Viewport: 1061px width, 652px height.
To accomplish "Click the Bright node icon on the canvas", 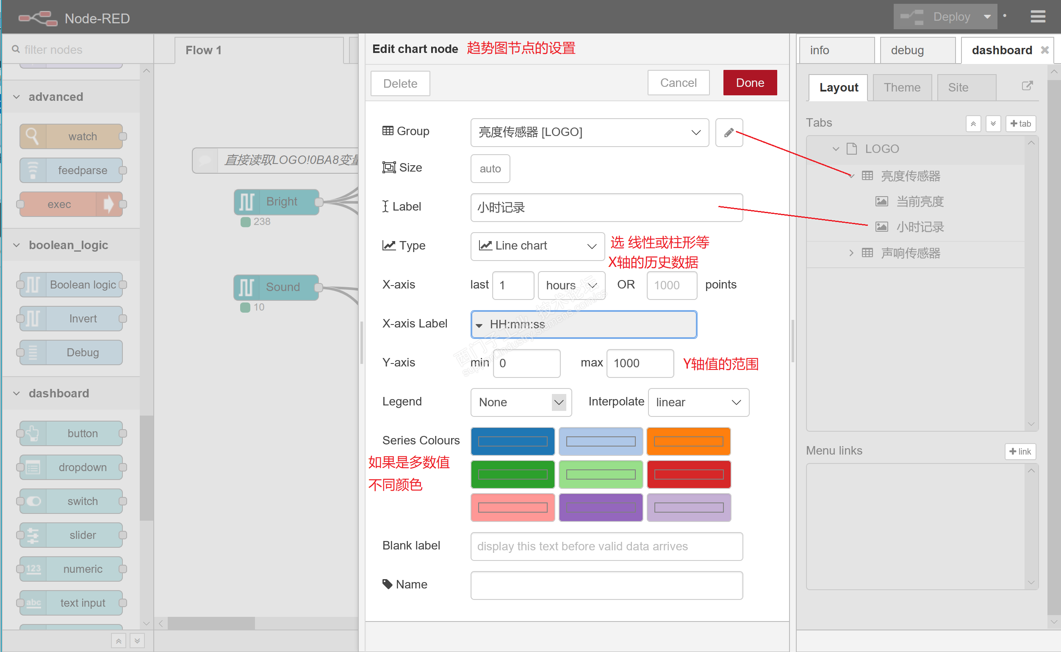I will [247, 202].
